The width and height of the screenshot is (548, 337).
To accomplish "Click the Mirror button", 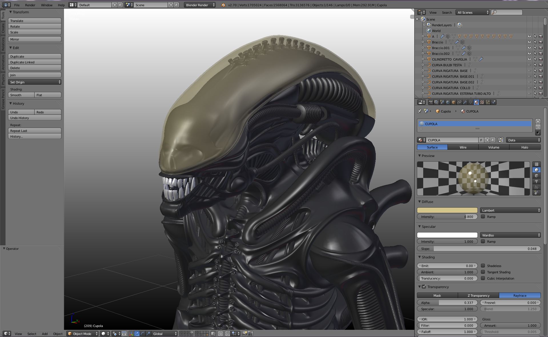I will (x=35, y=39).
